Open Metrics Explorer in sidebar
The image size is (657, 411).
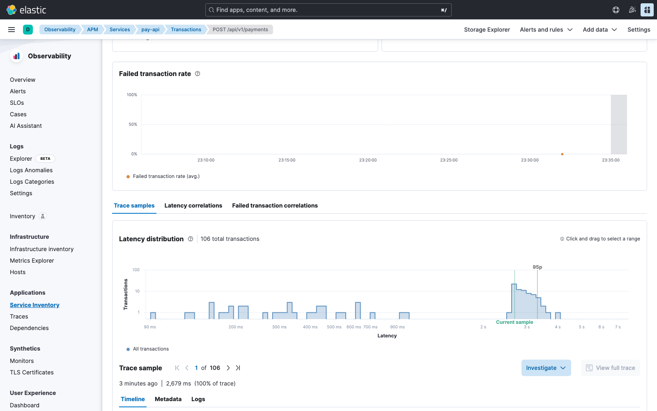(x=32, y=261)
